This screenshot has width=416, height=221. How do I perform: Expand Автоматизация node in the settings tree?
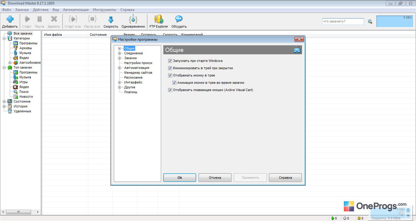coord(120,68)
